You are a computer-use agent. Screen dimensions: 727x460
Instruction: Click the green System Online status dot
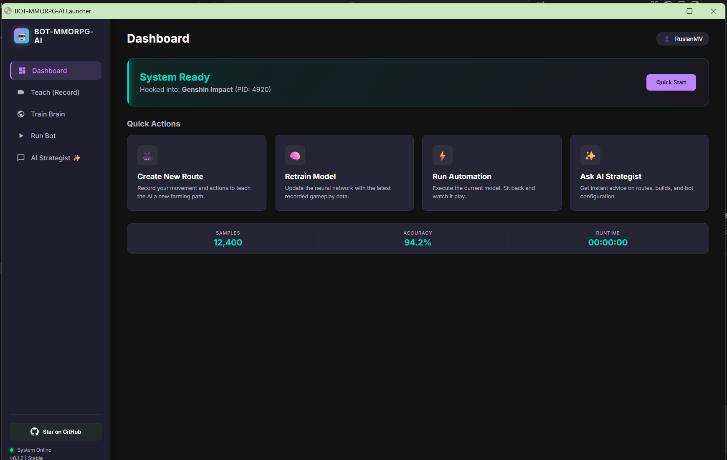pyautogui.click(x=12, y=450)
